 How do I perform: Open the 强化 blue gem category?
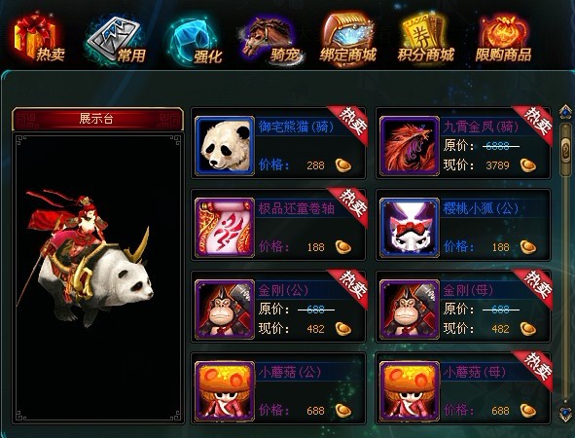pos(195,41)
